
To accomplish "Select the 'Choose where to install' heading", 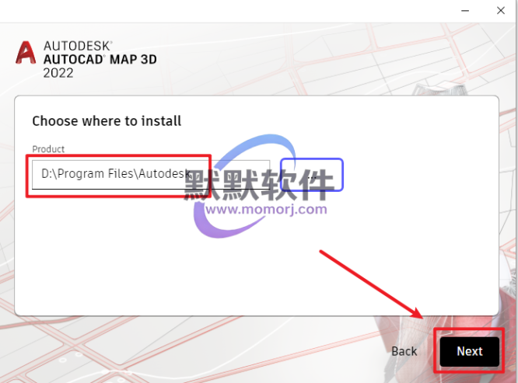I will pyautogui.click(x=107, y=120).
